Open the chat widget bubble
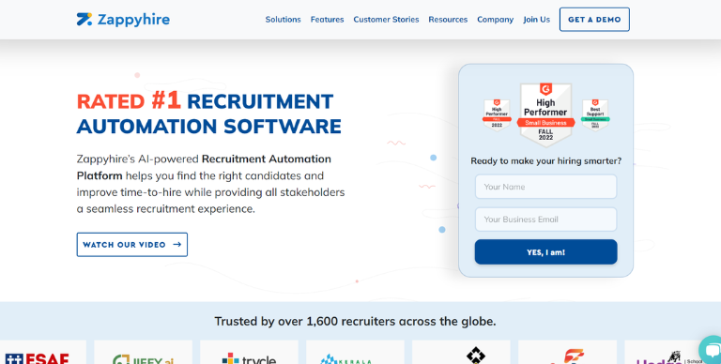 (x=711, y=350)
